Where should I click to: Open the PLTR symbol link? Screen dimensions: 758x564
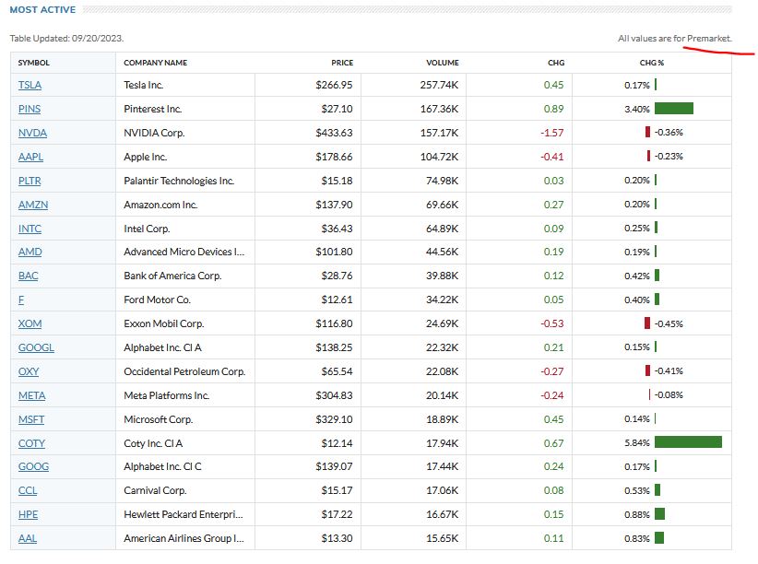point(30,181)
